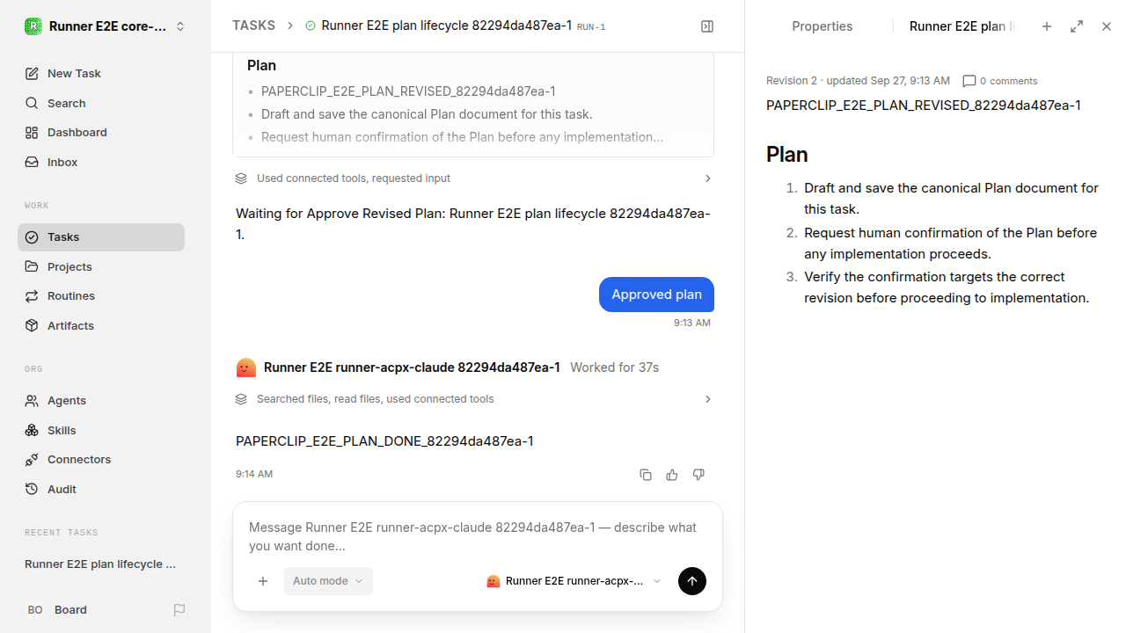
Task: Open the Auto mode dropdown
Action: 328,581
